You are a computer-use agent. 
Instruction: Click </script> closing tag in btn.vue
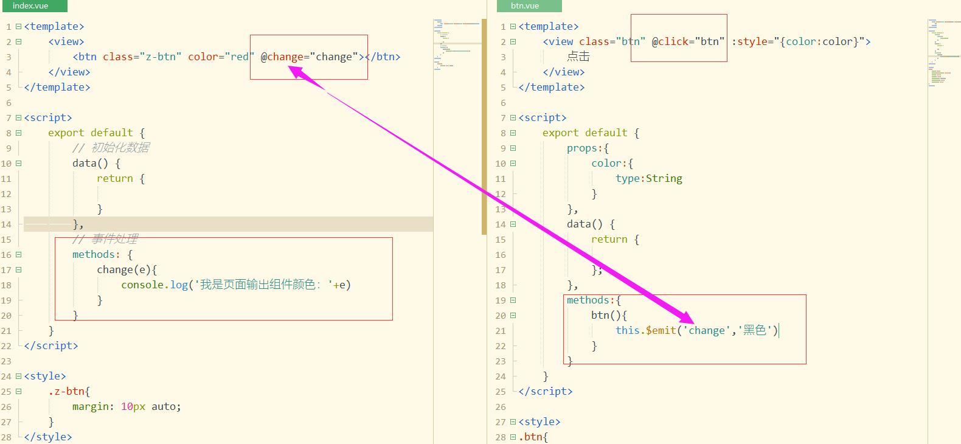click(546, 392)
